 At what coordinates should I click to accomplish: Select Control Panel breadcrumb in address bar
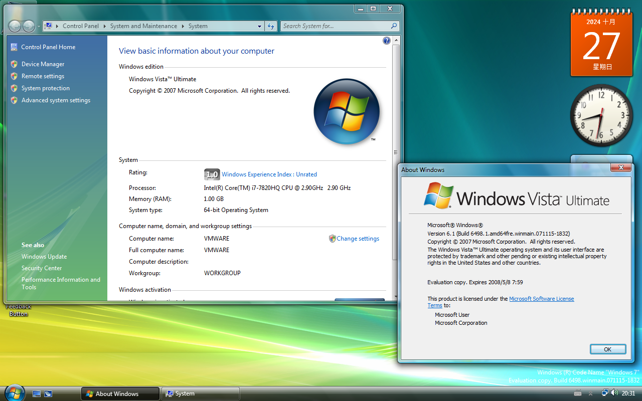[80, 26]
